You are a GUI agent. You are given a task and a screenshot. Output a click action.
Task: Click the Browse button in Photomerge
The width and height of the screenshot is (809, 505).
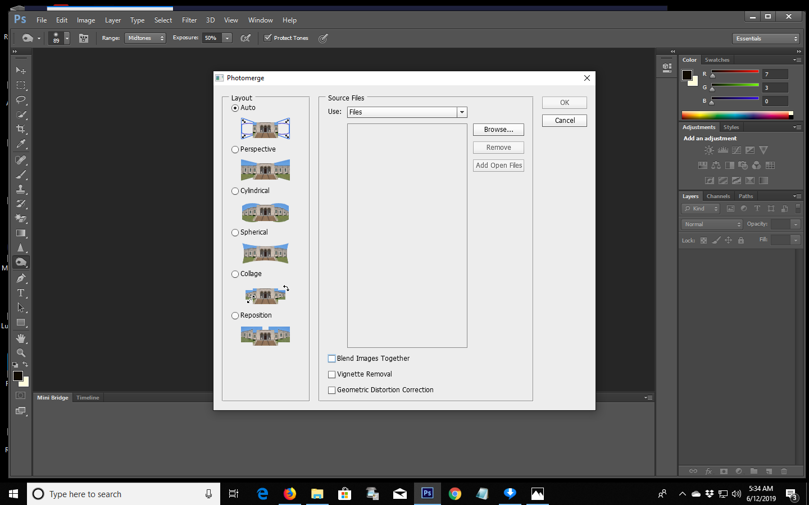coord(498,129)
